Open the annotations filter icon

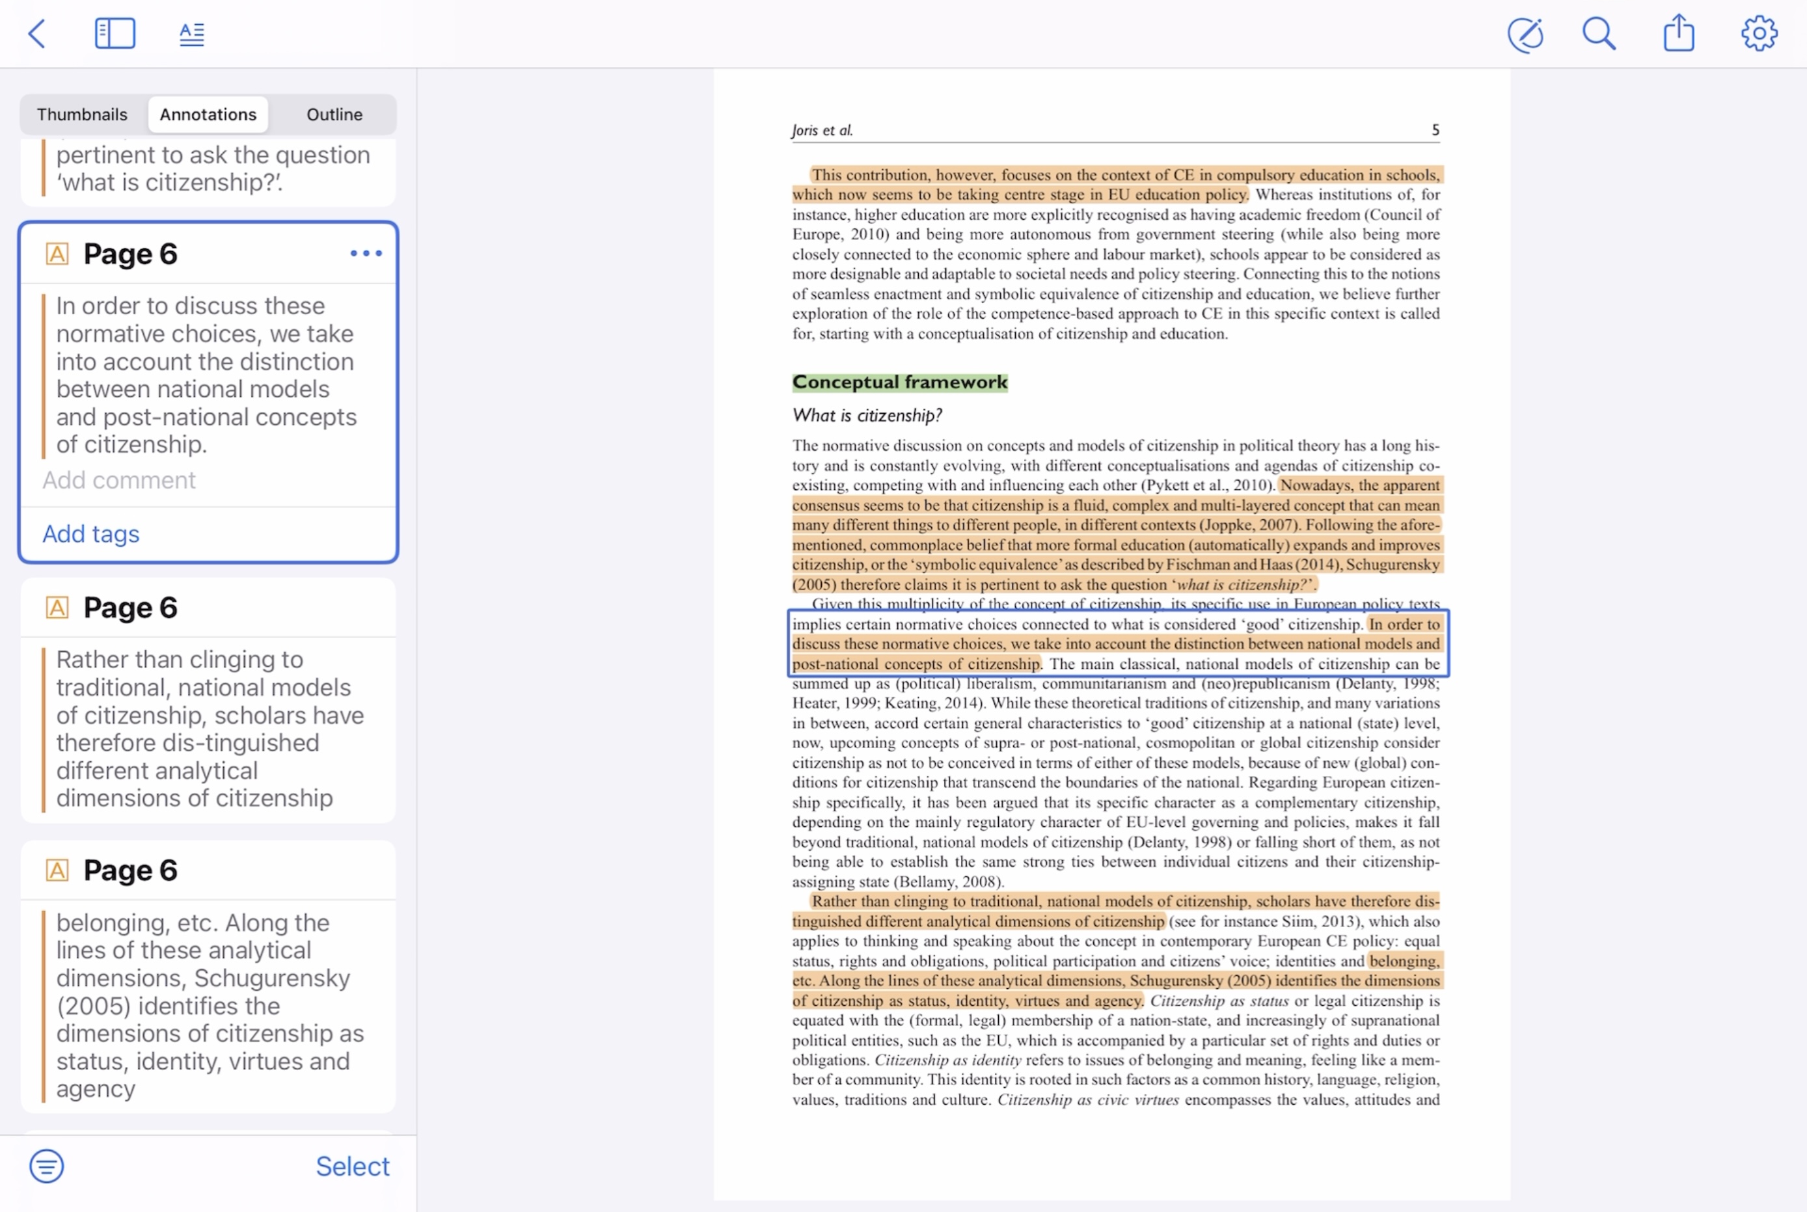[x=46, y=1166]
